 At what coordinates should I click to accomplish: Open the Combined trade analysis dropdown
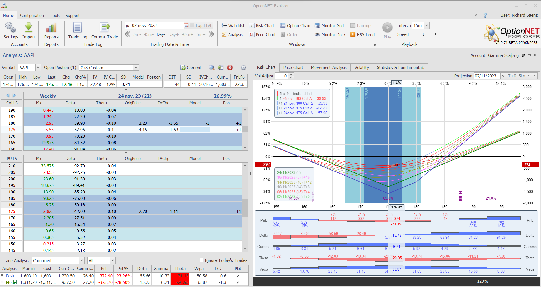pos(82,260)
